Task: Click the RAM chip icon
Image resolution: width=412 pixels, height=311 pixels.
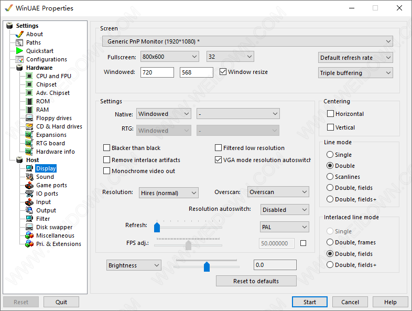Action: click(29, 110)
